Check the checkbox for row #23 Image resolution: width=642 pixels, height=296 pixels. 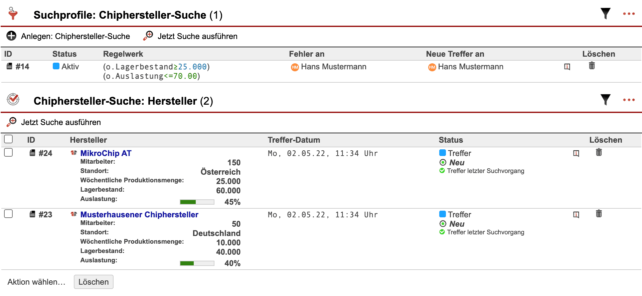click(x=8, y=214)
